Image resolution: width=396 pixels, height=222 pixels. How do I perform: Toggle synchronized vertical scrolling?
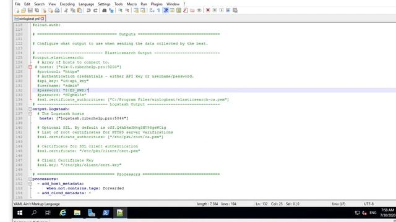coord(136,10)
